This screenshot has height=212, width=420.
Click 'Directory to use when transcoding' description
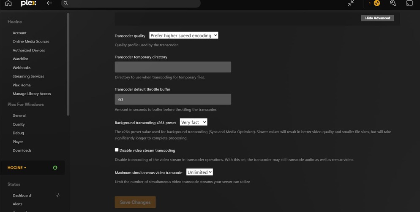click(160, 77)
